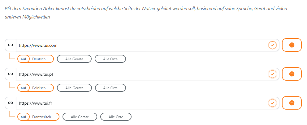Open 'Alle Geräte' filter under tui.com
This screenshot has width=307, height=125.
(74, 59)
